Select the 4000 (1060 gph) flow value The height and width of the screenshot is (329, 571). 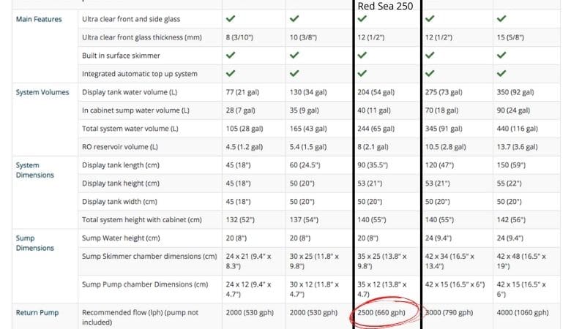(x=523, y=312)
